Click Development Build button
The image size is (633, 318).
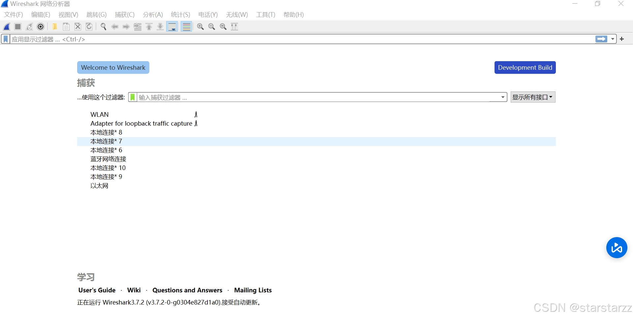pos(525,67)
